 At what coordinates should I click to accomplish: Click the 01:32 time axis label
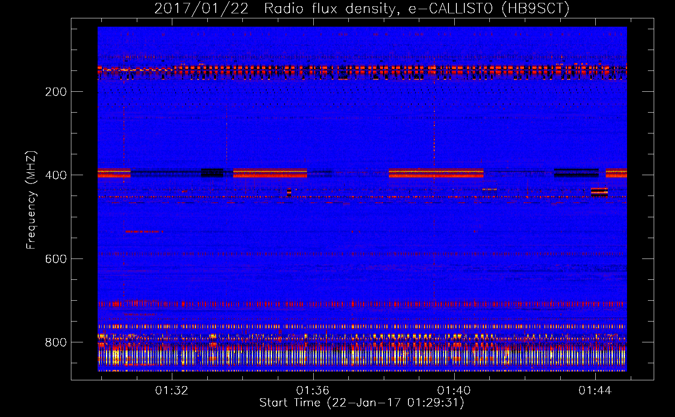tap(171, 390)
